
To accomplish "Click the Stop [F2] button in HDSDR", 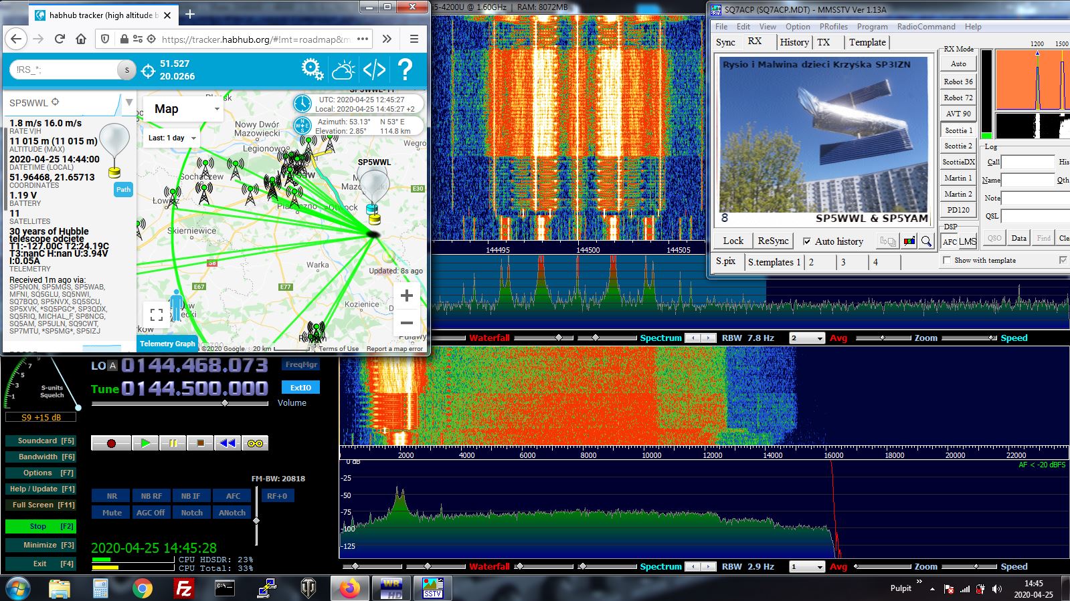I will click(x=40, y=526).
